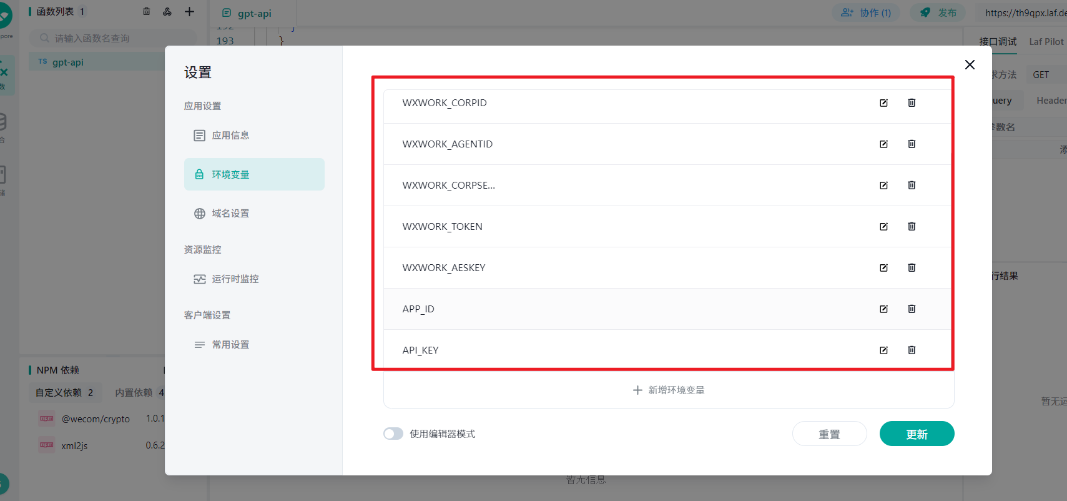
Task: Click 新增环境变量 to add variable
Action: point(669,390)
